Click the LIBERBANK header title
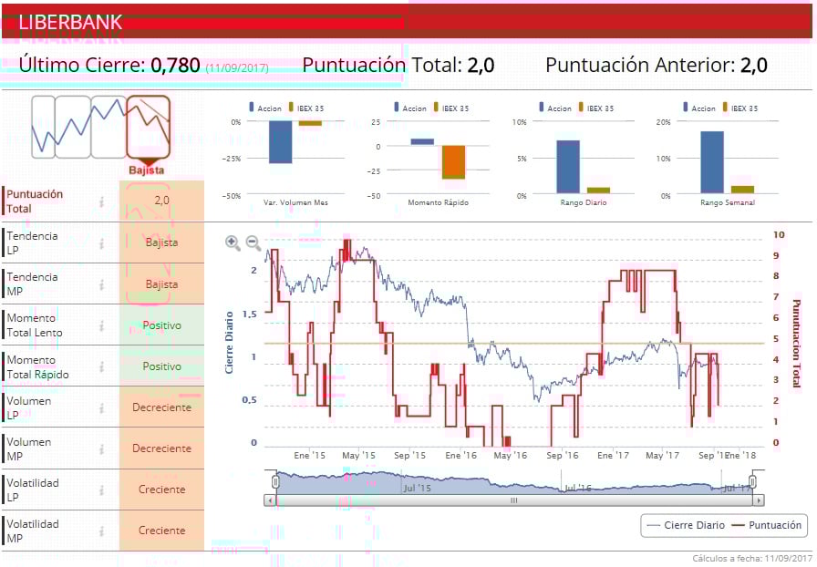This screenshot has height=567, width=817. [70, 23]
